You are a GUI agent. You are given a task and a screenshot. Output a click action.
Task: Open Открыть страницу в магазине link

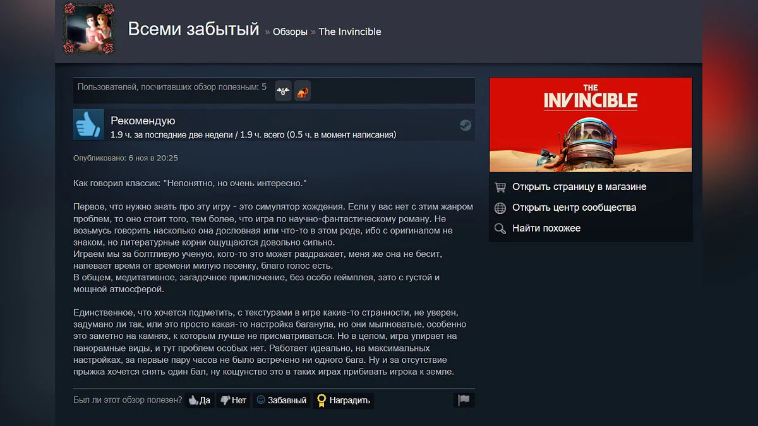pyautogui.click(x=579, y=187)
